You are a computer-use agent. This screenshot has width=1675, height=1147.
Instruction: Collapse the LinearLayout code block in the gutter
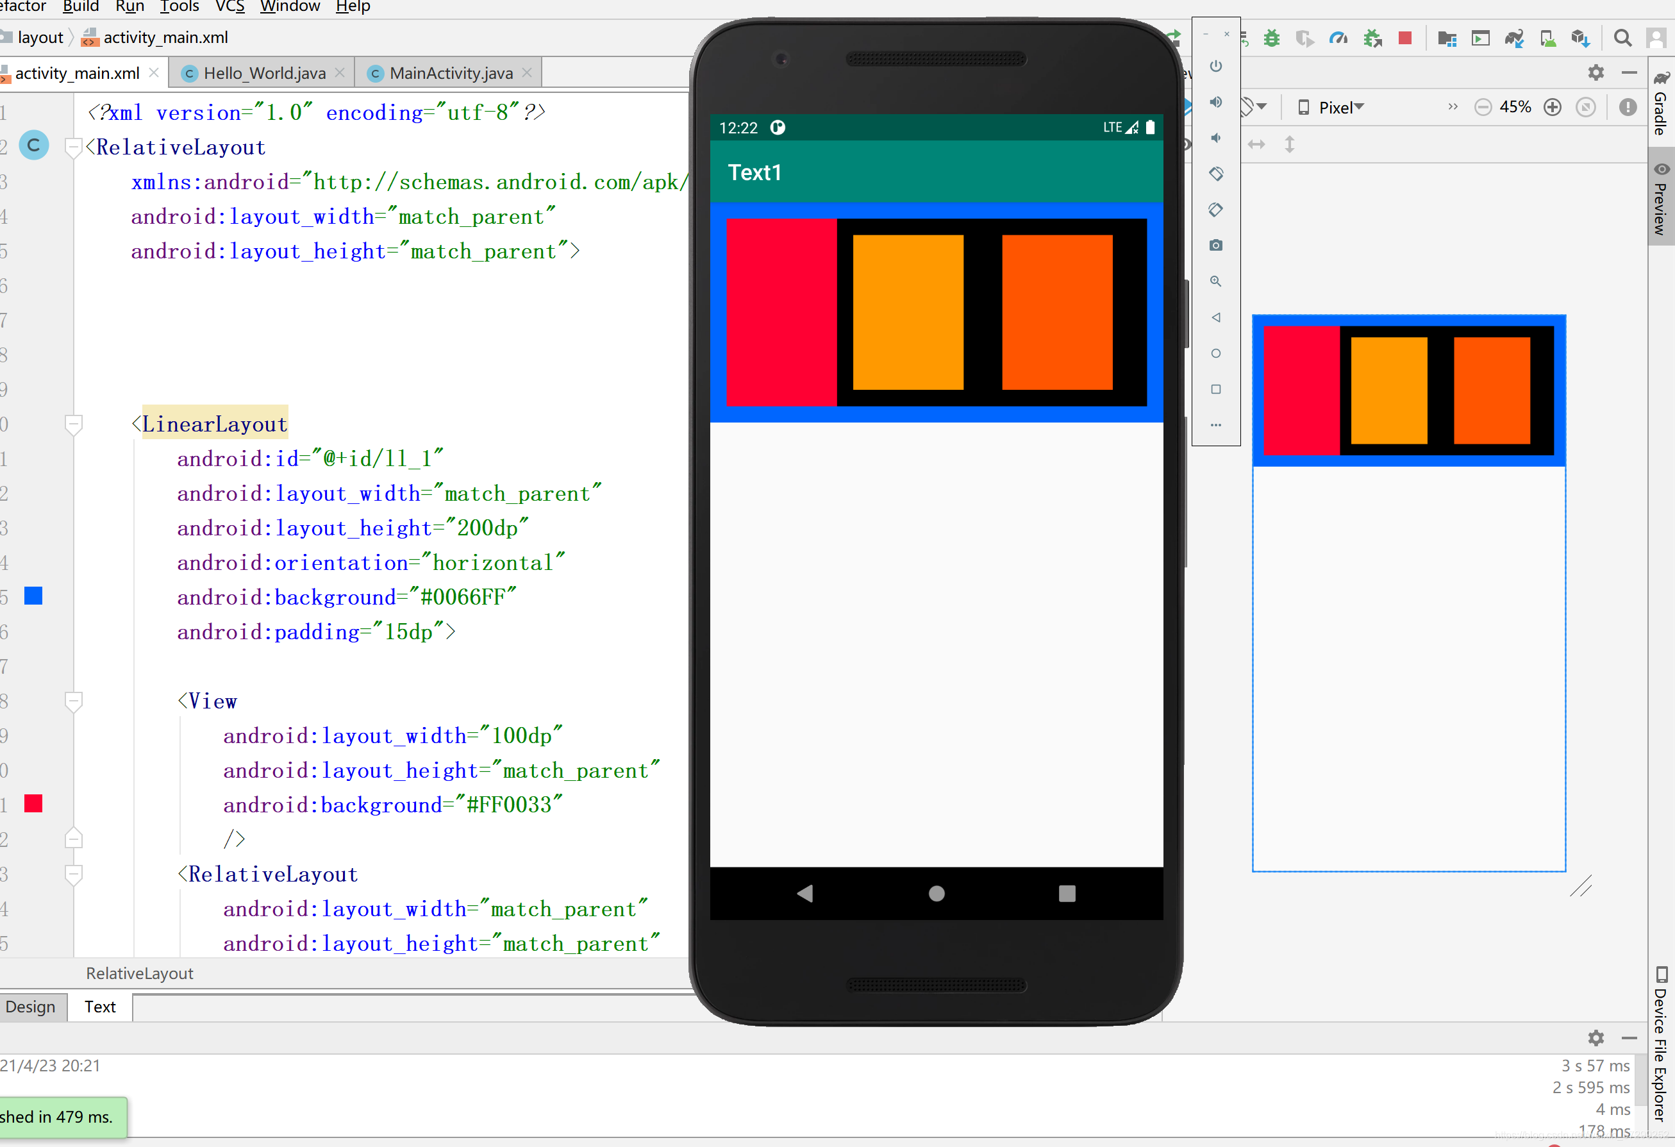point(73,424)
